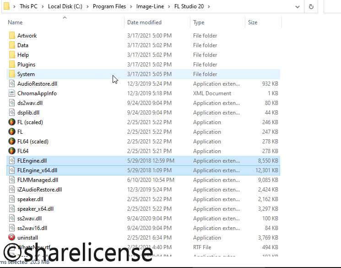Image resolution: width=341 pixels, height=268 pixels.
Task: Click the refresh button beside address bar
Action: tap(311, 6)
